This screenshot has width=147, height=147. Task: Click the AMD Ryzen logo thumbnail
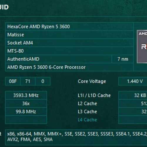coord(142,47)
